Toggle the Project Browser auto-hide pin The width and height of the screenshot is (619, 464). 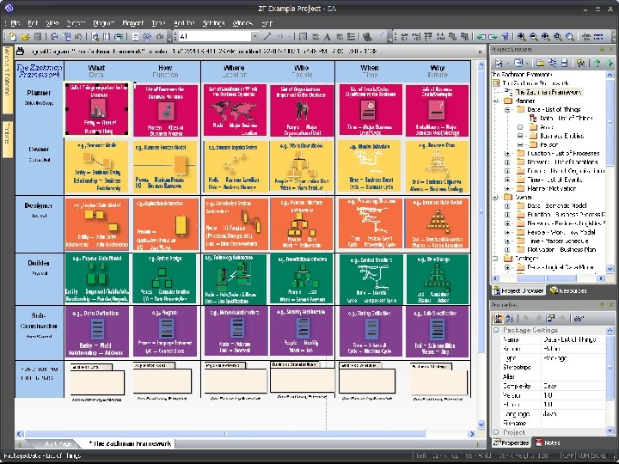603,51
